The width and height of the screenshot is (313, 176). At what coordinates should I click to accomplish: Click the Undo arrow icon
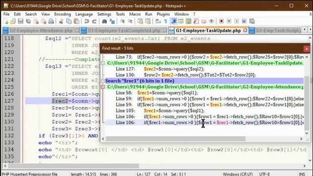(x=87, y=22)
